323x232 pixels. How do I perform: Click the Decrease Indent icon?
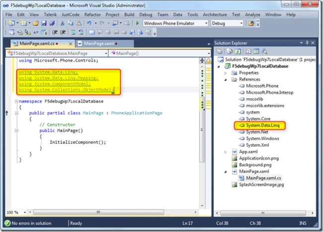(x=55, y=32)
